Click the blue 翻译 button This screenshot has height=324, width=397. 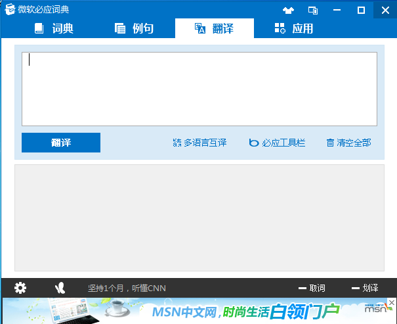pyautogui.click(x=61, y=143)
